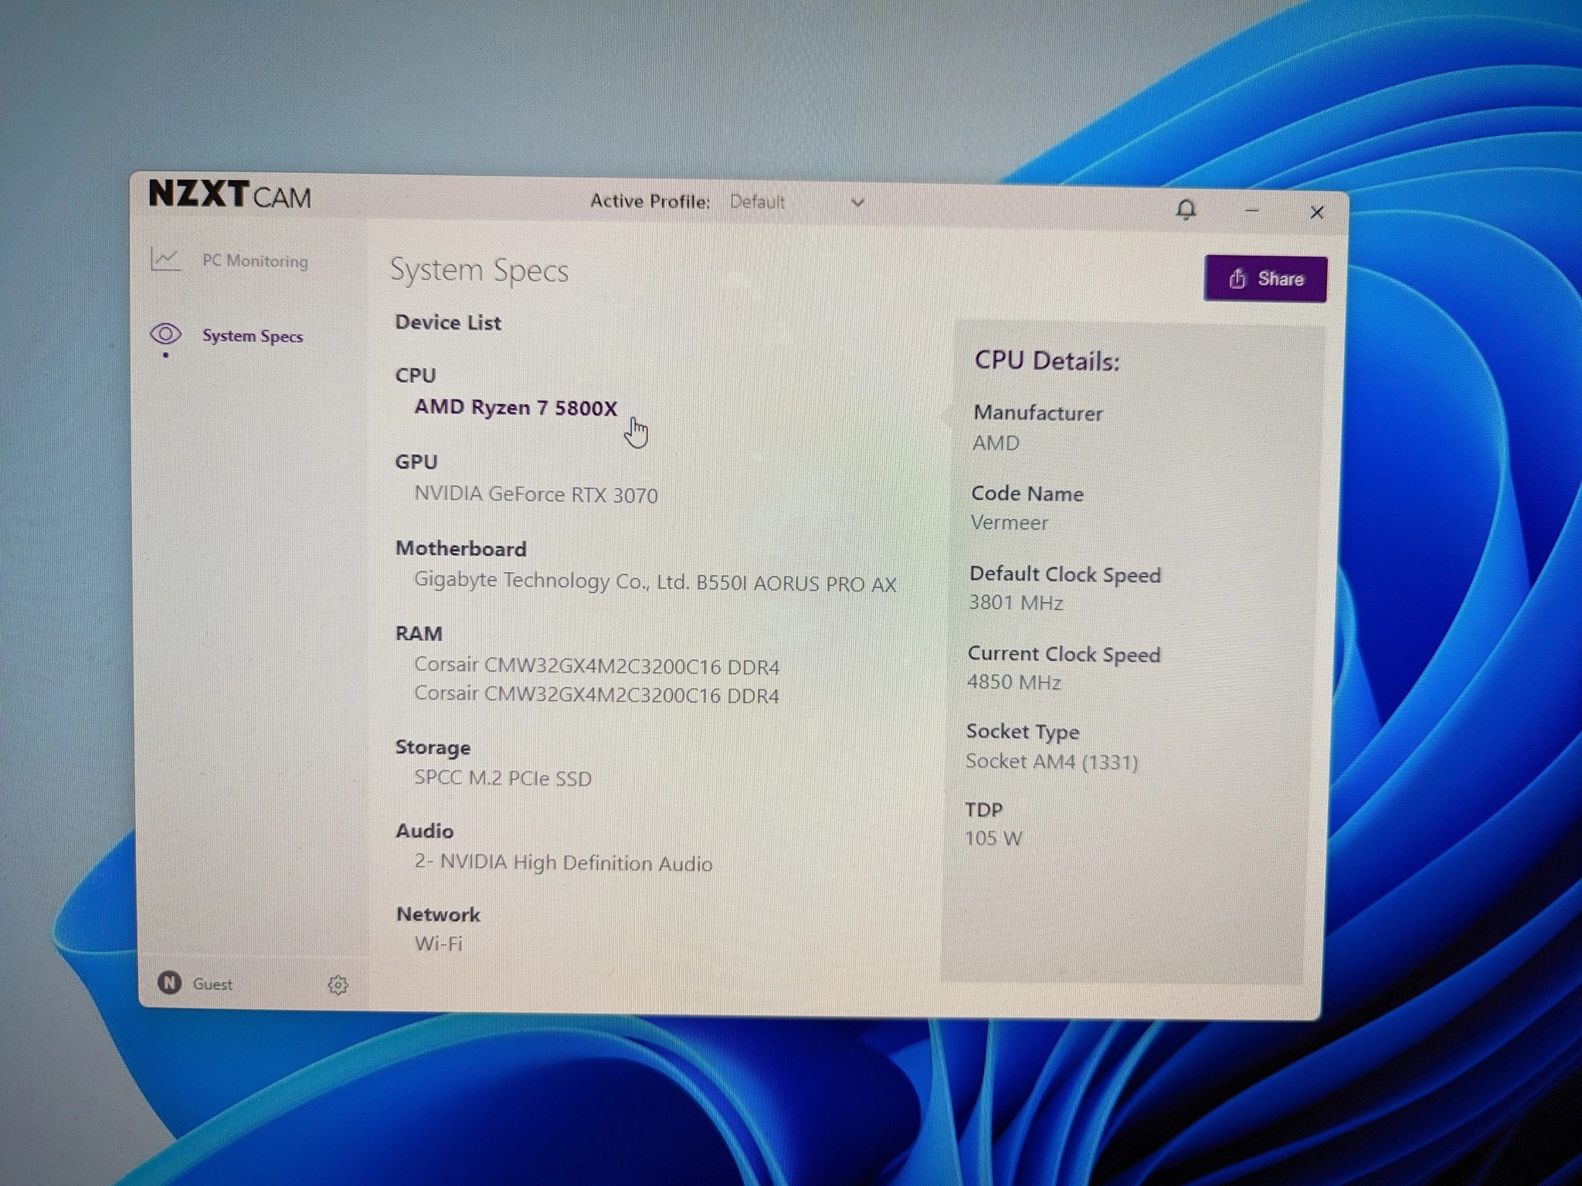Click the Motherboard category label
Viewport: 1582px width, 1186px height.
pyautogui.click(x=461, y=548)
